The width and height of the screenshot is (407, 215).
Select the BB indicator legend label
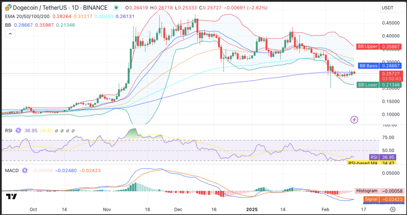point(8,25)
